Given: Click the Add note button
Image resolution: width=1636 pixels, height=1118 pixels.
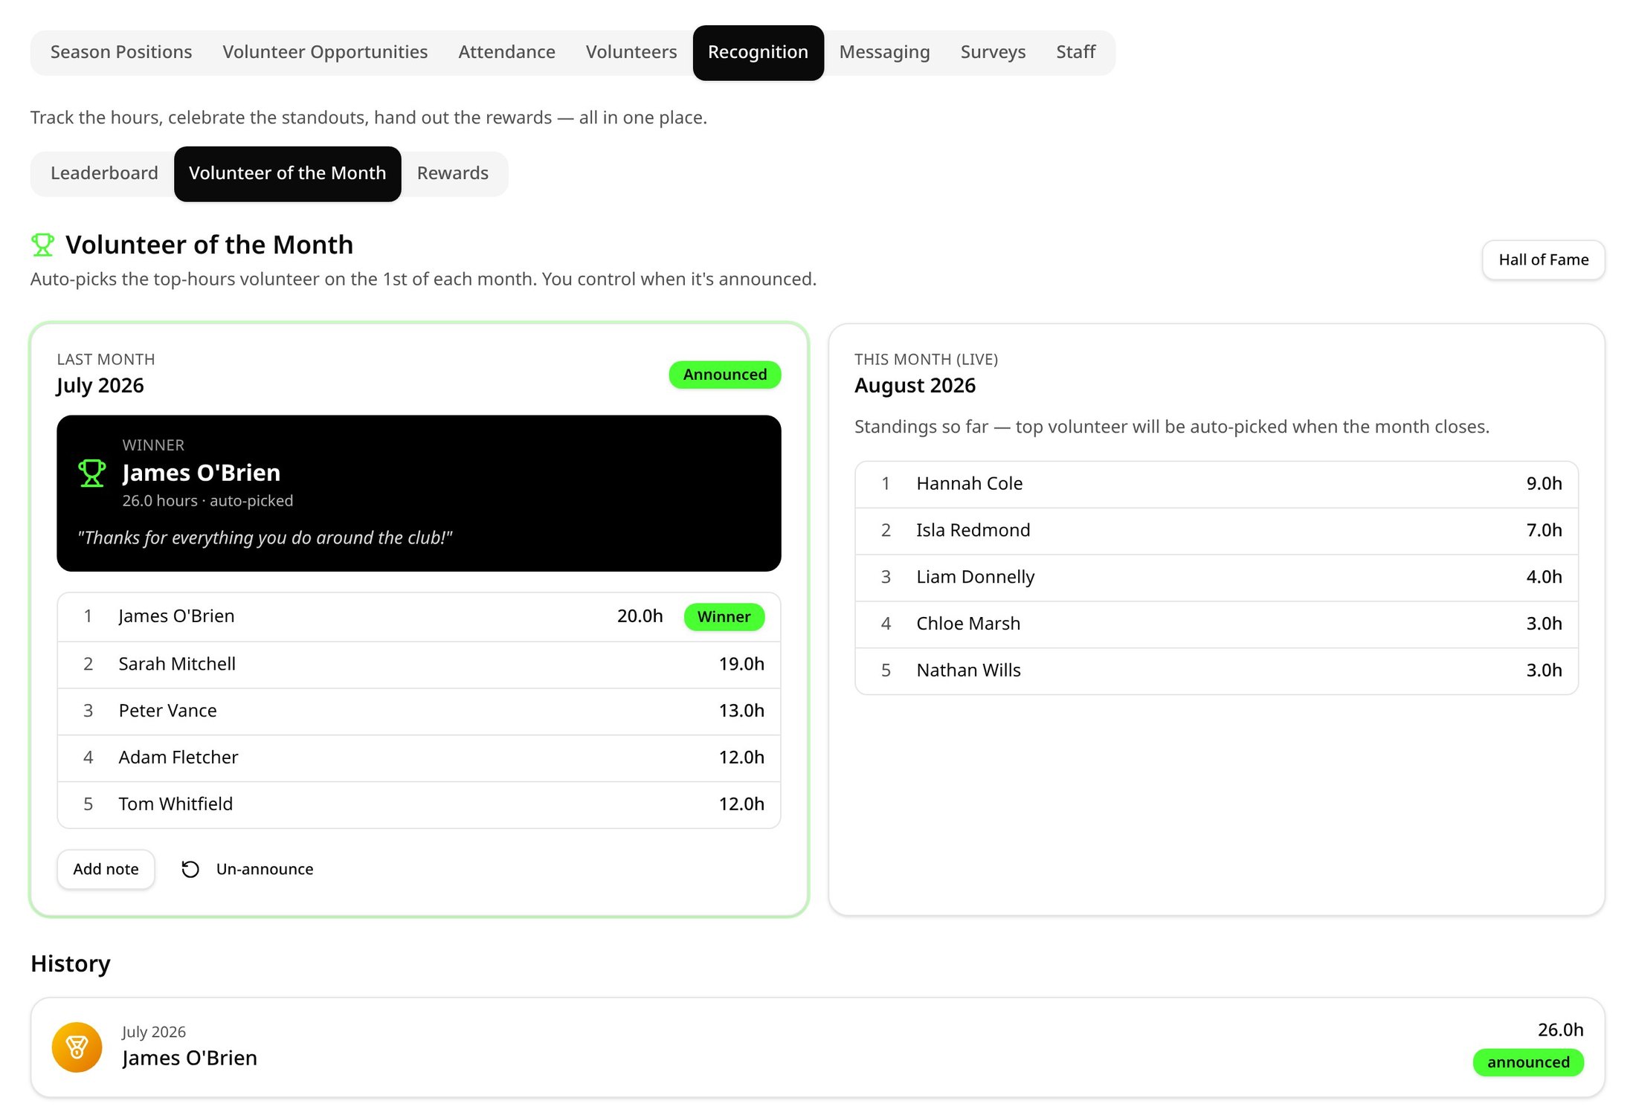Looking at the screenshot, I should tap(106, 869).
